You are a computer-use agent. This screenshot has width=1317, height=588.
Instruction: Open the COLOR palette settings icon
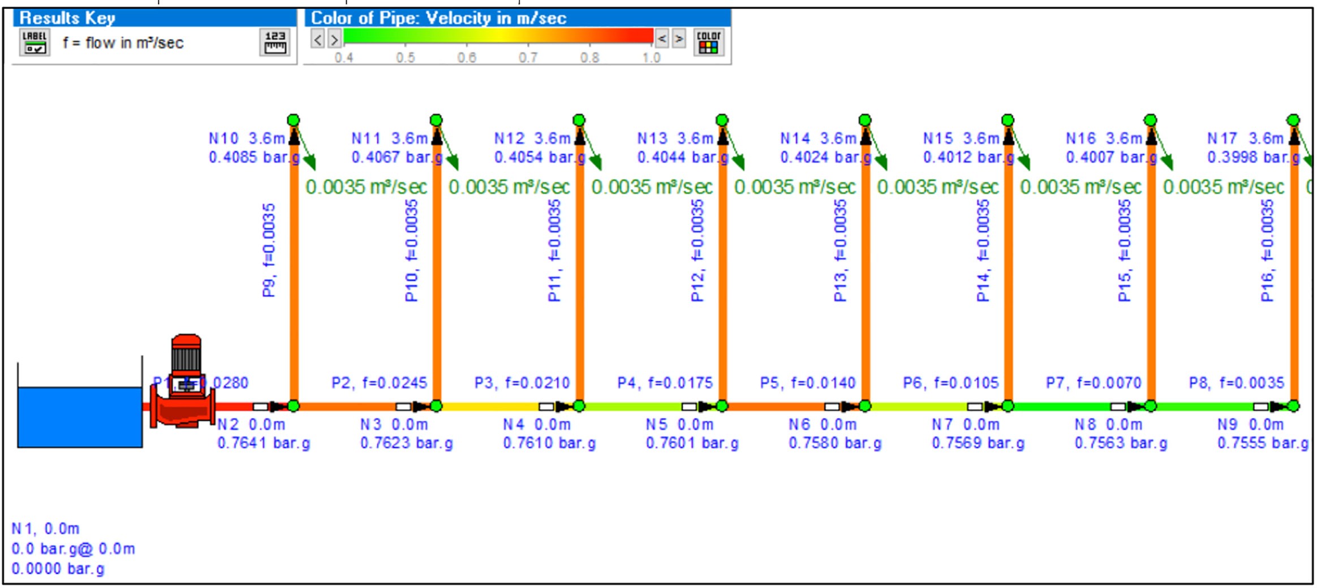(x=708, y=42)
